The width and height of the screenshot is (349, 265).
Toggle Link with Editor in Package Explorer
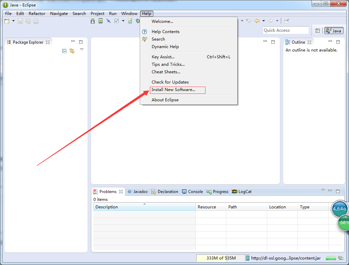(x=72, y=51)
